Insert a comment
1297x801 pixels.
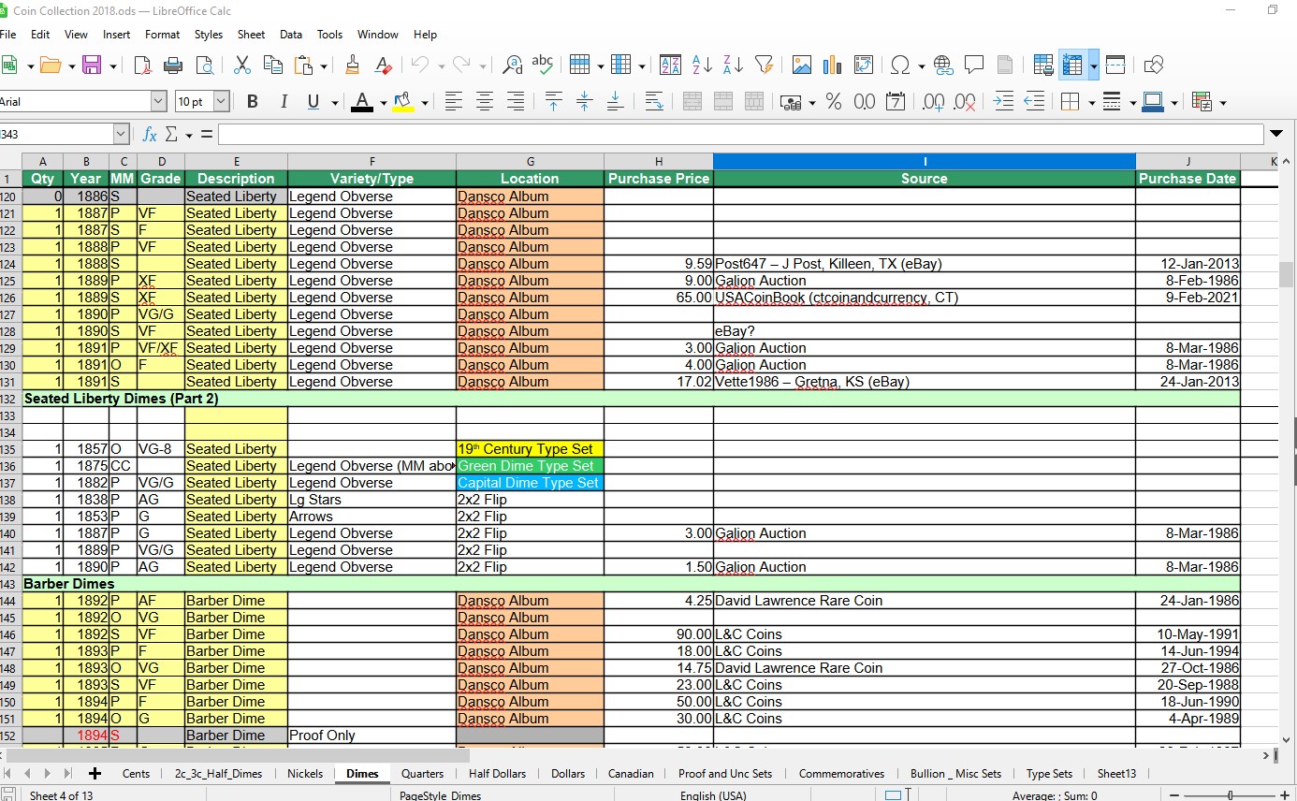(974, 65)
